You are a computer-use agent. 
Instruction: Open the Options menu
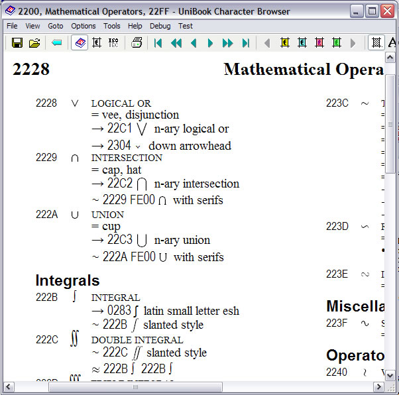(84, 26)
